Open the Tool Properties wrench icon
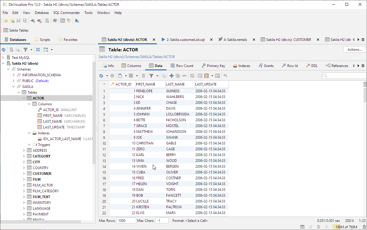This screenshot has width=367, height=230. click(x=54, y=21)
